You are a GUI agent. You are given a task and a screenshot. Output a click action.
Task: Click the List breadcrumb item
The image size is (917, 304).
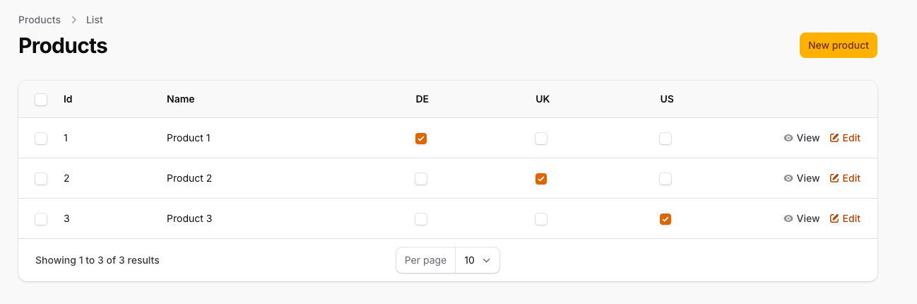tap(95, 20)
